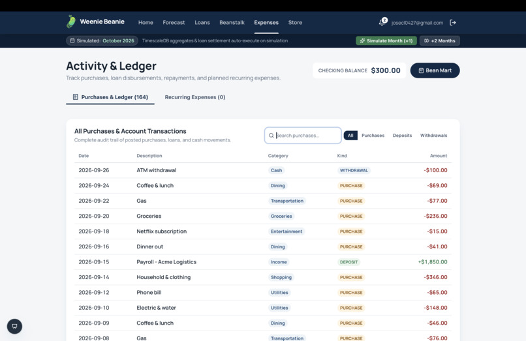Click the Entertainment category tag

[286, 231]
